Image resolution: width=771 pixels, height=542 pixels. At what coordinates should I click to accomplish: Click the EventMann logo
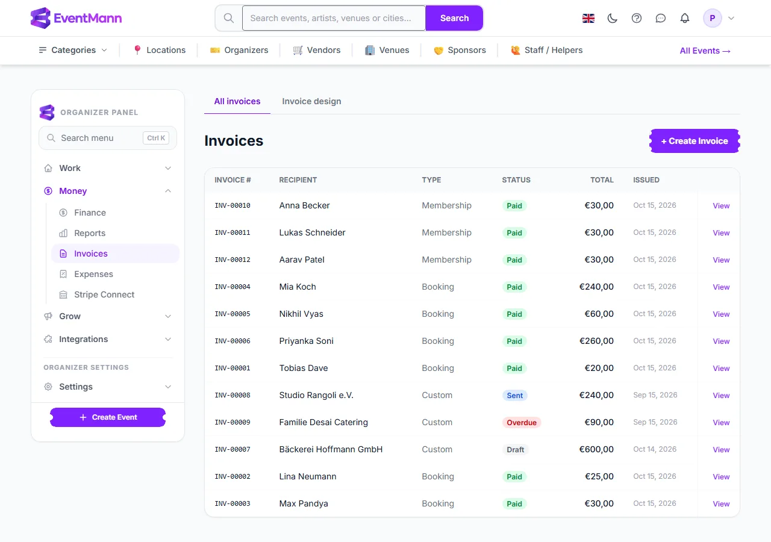click(76, 18)
